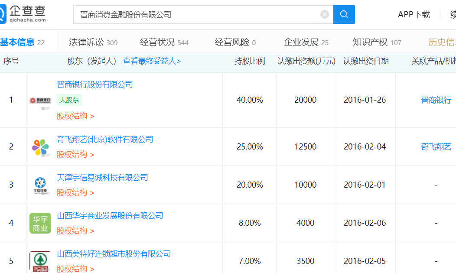Image resolution: width=456 pixels, height=273 pixels.
Task: Select the date 2016-02-01
Action: click(x=365, y=185)
